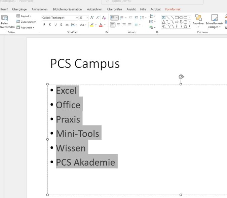The height and width of the screenshot is (198, 227).
Task: Click the PCS Campus title text
Action: click(x=85, y=63)
